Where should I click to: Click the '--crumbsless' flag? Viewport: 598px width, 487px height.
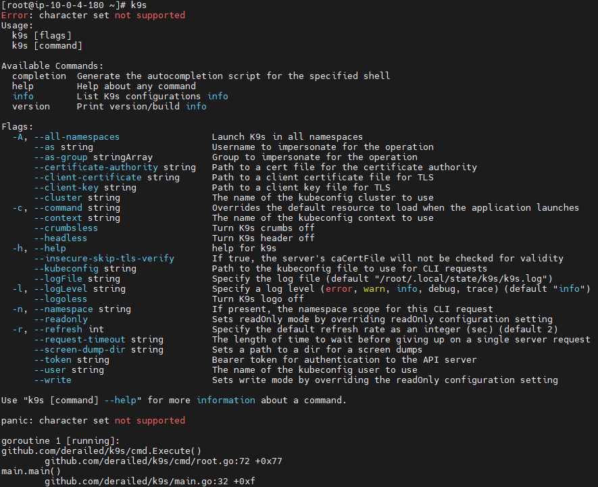point(66,228)
